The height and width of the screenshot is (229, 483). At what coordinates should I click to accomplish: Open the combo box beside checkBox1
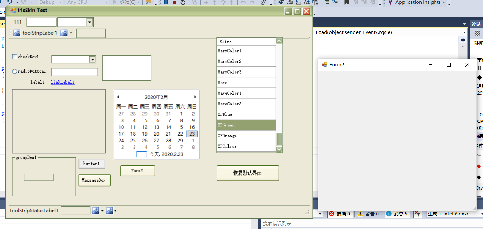coord(92,59)
